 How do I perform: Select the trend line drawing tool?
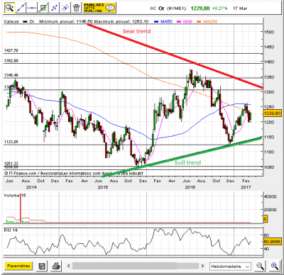pyautogui.click(x=21, y=8)
